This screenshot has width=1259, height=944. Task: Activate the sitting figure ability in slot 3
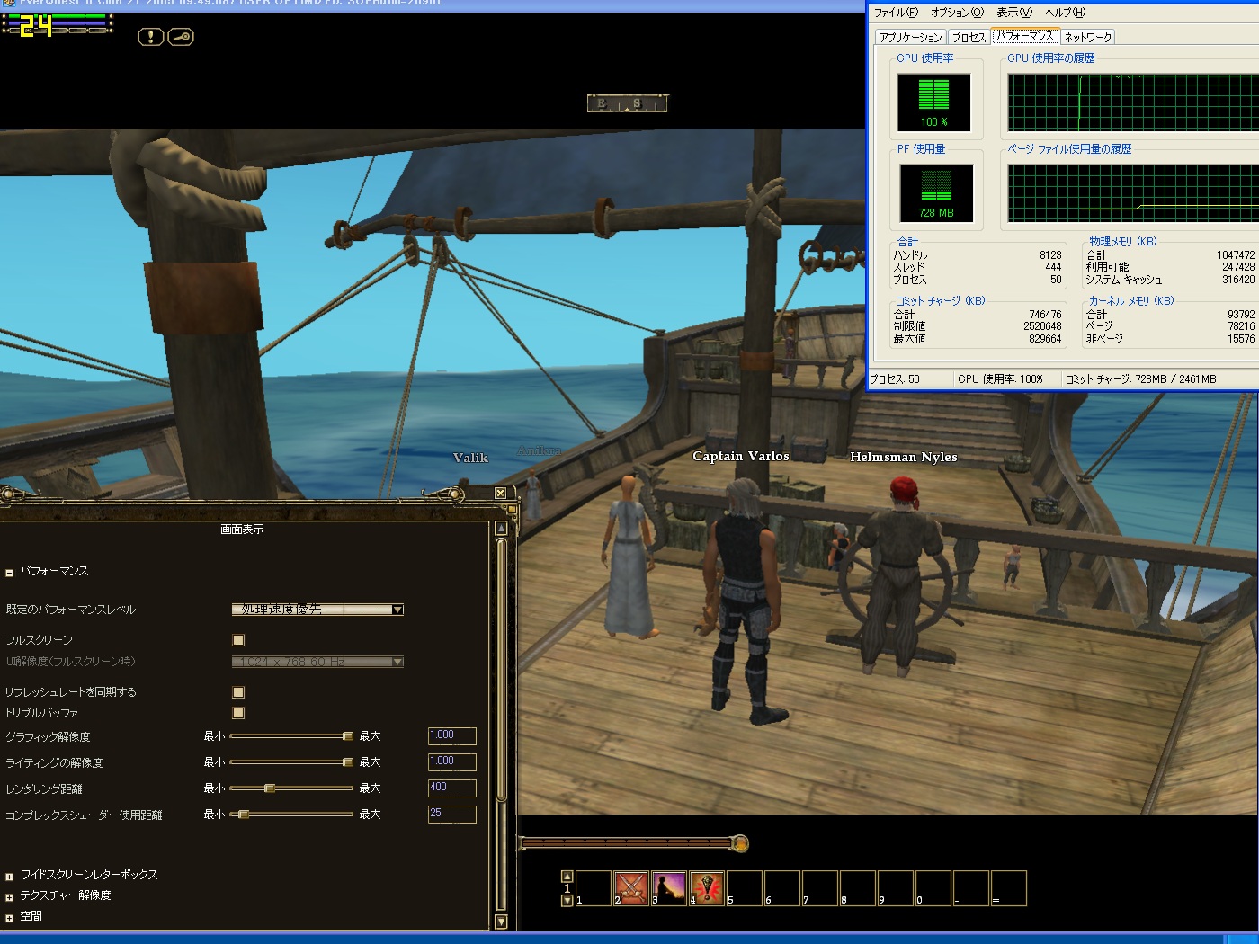click(669, 887)
